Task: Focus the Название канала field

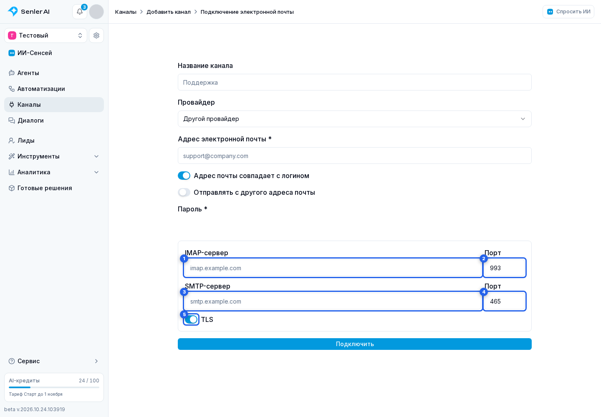Action: coord(355,82)
